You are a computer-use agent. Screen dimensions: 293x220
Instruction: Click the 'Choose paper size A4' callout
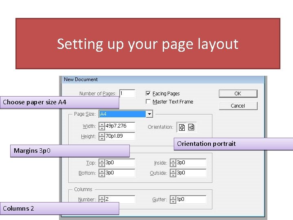coord(59,102)
